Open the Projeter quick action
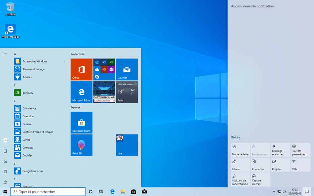The height and width of the screenshot is (196, 314). point(281,164)
